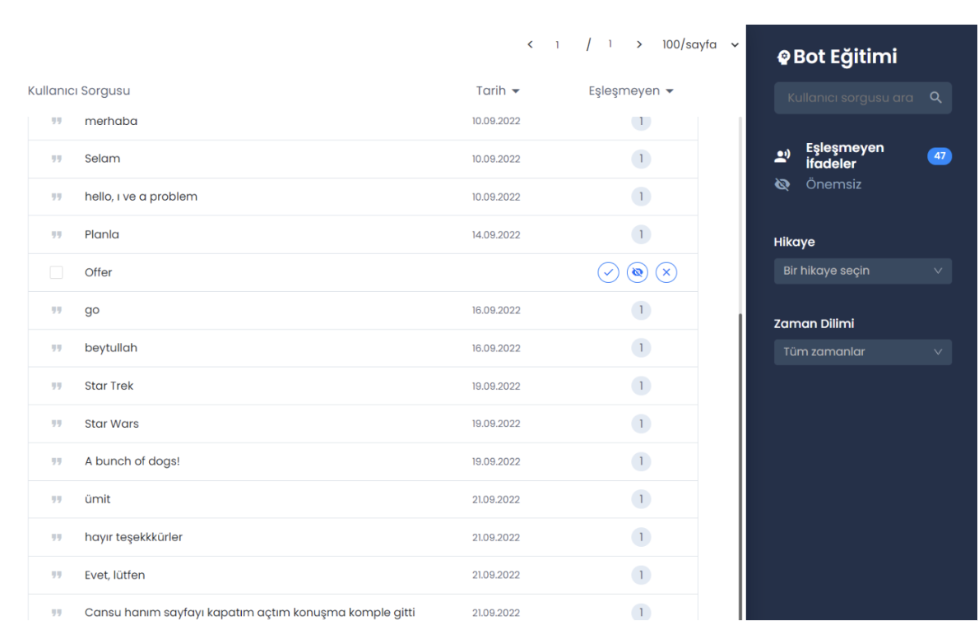Sort by Tarih column
The image size is (979, 625).
498,90
